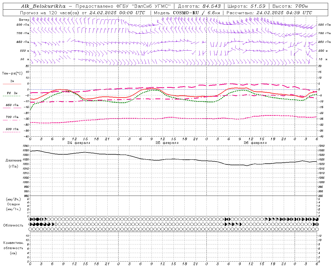Screen dimensions: 332x266
Task: Click the Ветер wind panel label
Action: pos(24,20)
